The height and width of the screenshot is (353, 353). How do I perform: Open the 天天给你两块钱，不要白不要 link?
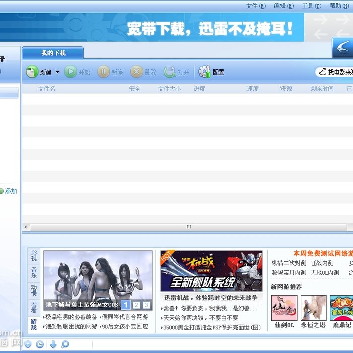[x=200, y=318]
